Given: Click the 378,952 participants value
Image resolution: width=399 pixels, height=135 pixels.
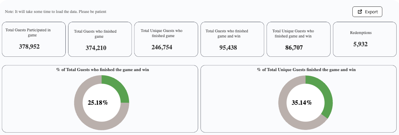Looking at the screenshot, I should coord(29,47).
